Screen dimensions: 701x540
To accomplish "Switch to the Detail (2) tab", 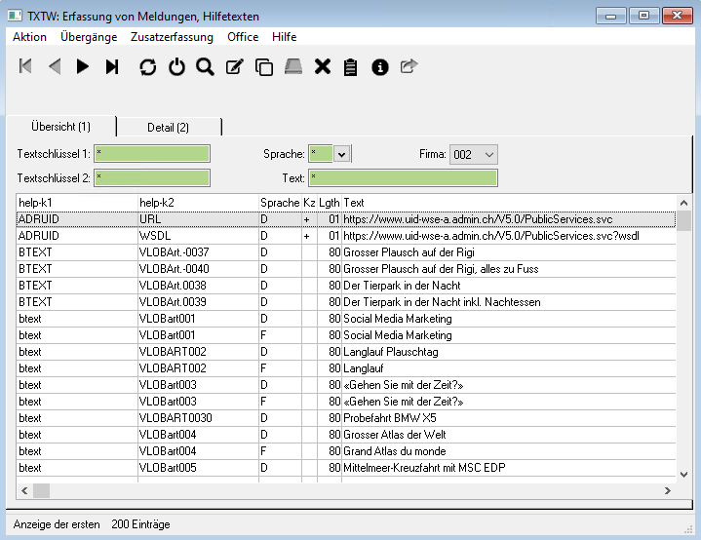I will click(x=169, y=128).
